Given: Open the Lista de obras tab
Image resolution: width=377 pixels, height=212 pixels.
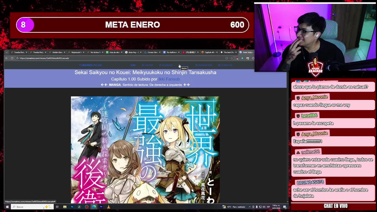Looking at the screenshot, I should pyautogui.click(x=114, y=52).
